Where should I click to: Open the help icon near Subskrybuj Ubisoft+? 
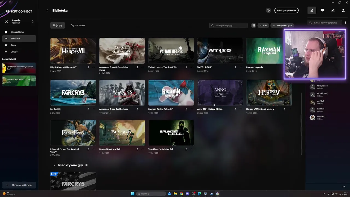[x=268, y=10]
